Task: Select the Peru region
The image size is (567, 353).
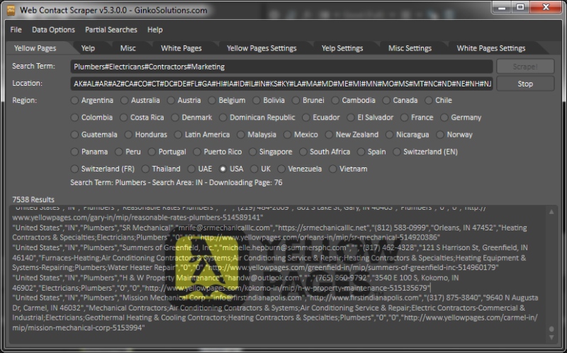Action: click(128, 152)
